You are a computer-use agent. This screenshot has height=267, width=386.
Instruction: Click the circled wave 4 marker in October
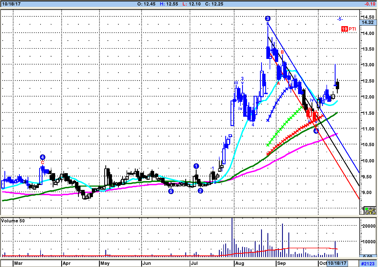[x=316, y=131]
